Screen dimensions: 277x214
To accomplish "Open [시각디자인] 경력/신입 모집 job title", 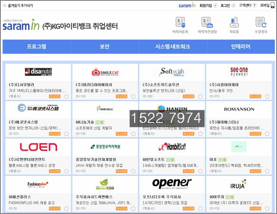I will click(165, 203).
